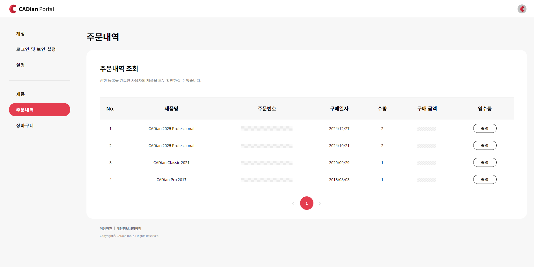The image size is (534, 267).
Task: Click the 구매일자 column header
Action: coord(339,109)
